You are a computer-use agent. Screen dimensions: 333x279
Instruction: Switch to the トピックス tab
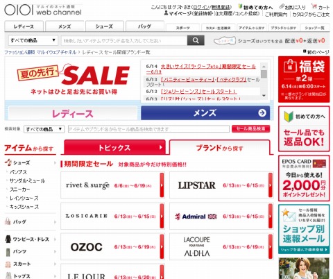pyautogui.click(x=114, y=147)
